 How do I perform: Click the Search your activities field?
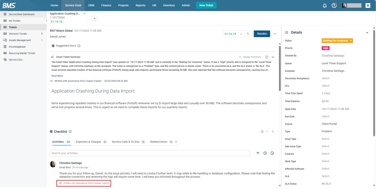[150, 153]
